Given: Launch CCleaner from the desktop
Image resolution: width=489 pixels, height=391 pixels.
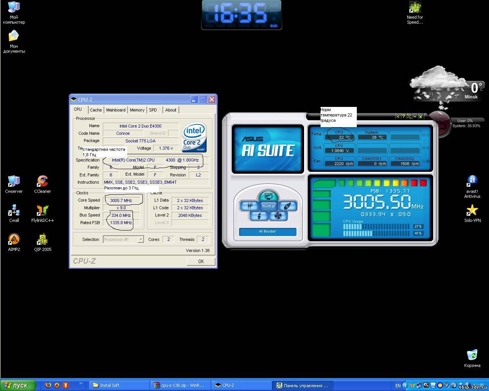Looking at the screenshot, I should click(42, 184).
